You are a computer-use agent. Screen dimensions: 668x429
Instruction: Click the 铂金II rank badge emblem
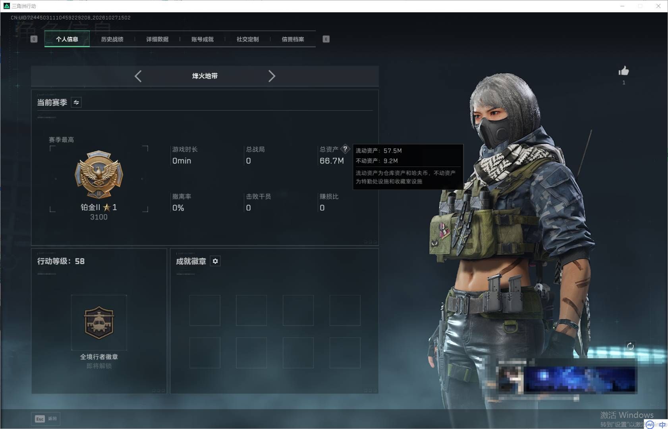coord(99,174)
